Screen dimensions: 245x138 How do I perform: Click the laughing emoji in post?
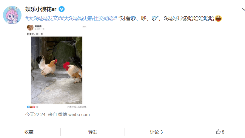click(x=218, y=18)
